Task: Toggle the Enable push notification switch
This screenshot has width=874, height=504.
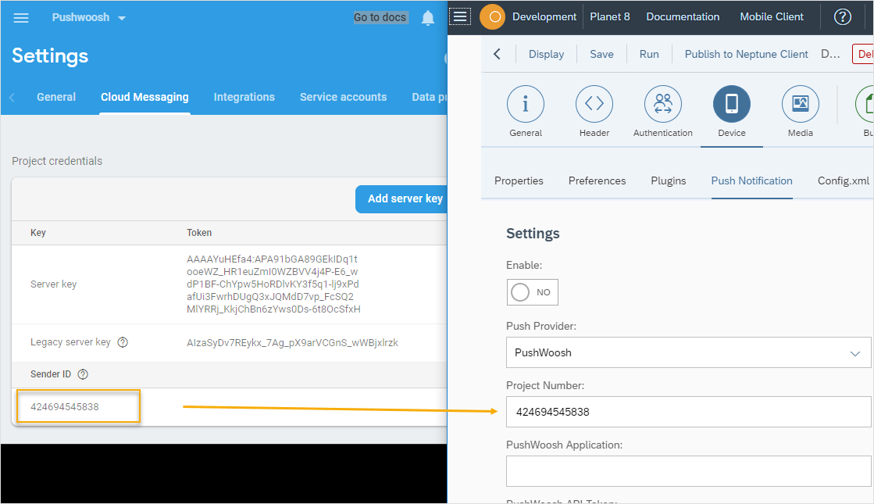Action: click(x=532, y=292)
